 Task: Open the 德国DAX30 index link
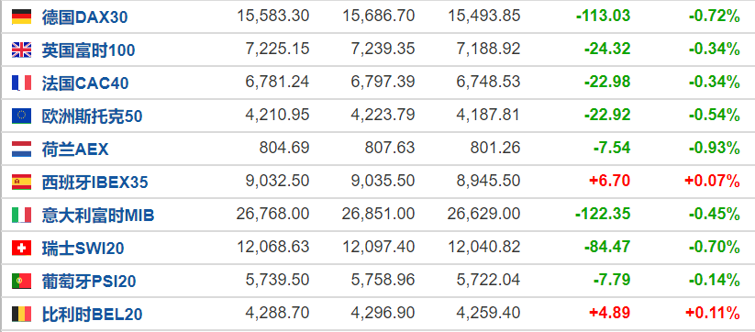[x=84, y=17]
